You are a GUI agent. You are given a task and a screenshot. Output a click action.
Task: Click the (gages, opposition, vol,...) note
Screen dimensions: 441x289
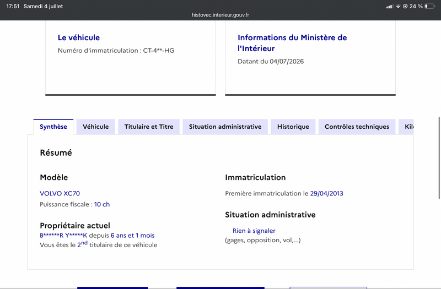click(x=263, y=240)
